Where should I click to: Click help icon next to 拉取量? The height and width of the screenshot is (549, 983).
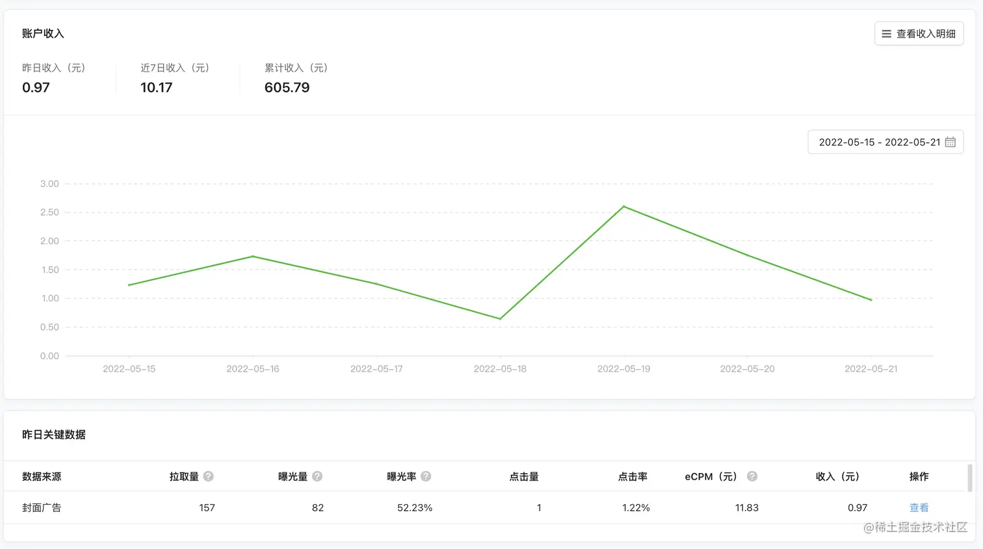click(x=208, y=476)
